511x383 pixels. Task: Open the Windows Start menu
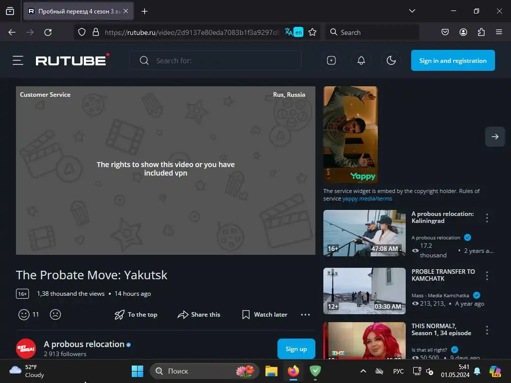click(137, 371)
